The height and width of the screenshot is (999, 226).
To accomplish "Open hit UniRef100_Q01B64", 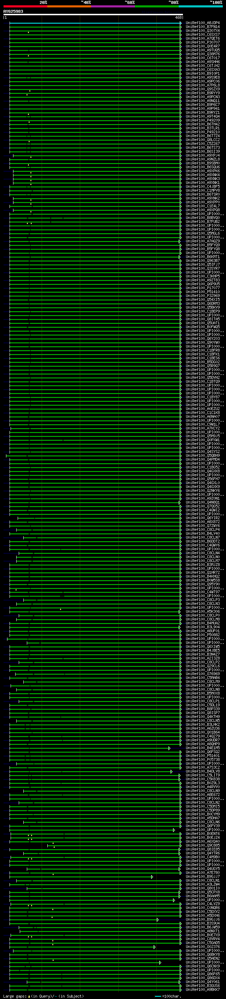I will point(202,732).
